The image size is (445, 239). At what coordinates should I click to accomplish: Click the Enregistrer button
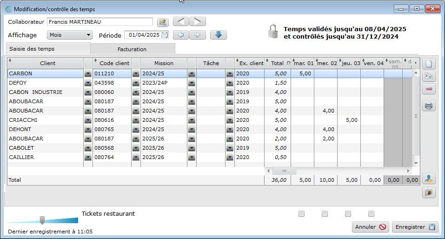(415, 227)
